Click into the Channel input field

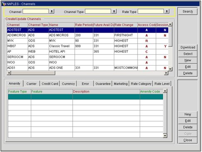click(x=36, y=11)
